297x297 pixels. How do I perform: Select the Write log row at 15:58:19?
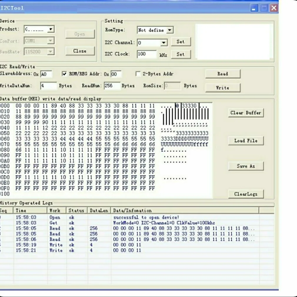[137, 245]
